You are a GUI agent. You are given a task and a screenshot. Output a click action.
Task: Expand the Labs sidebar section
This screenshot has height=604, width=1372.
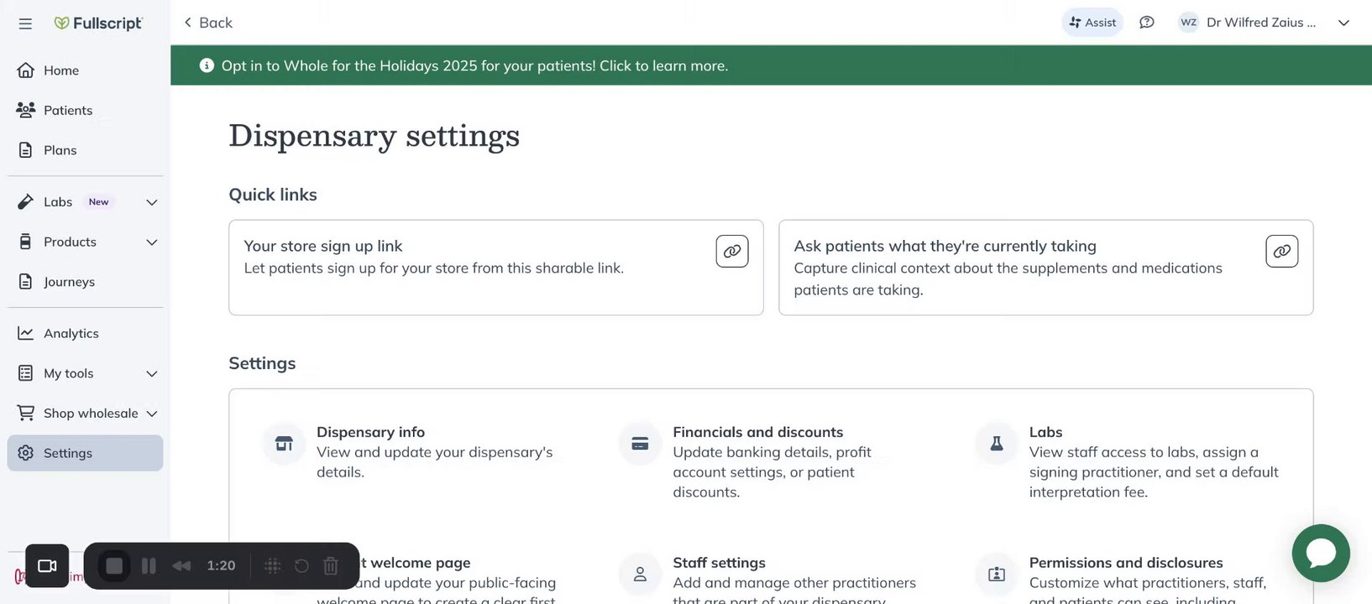coord(152,202)
